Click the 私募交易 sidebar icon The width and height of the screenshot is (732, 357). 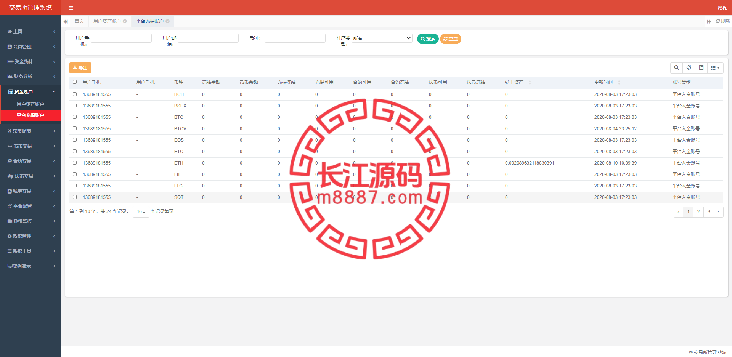pos(10,191)
